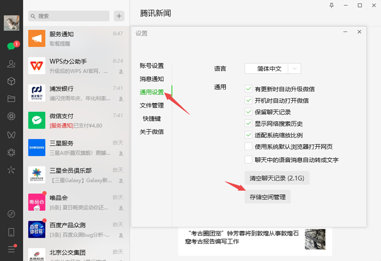This screenshot has height=261, width=381.
Task: Click 存储空间管理 button
Action: click(268, 197)
